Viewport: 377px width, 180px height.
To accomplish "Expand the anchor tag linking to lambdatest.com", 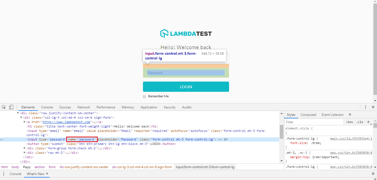I will (x=24, y=122).
